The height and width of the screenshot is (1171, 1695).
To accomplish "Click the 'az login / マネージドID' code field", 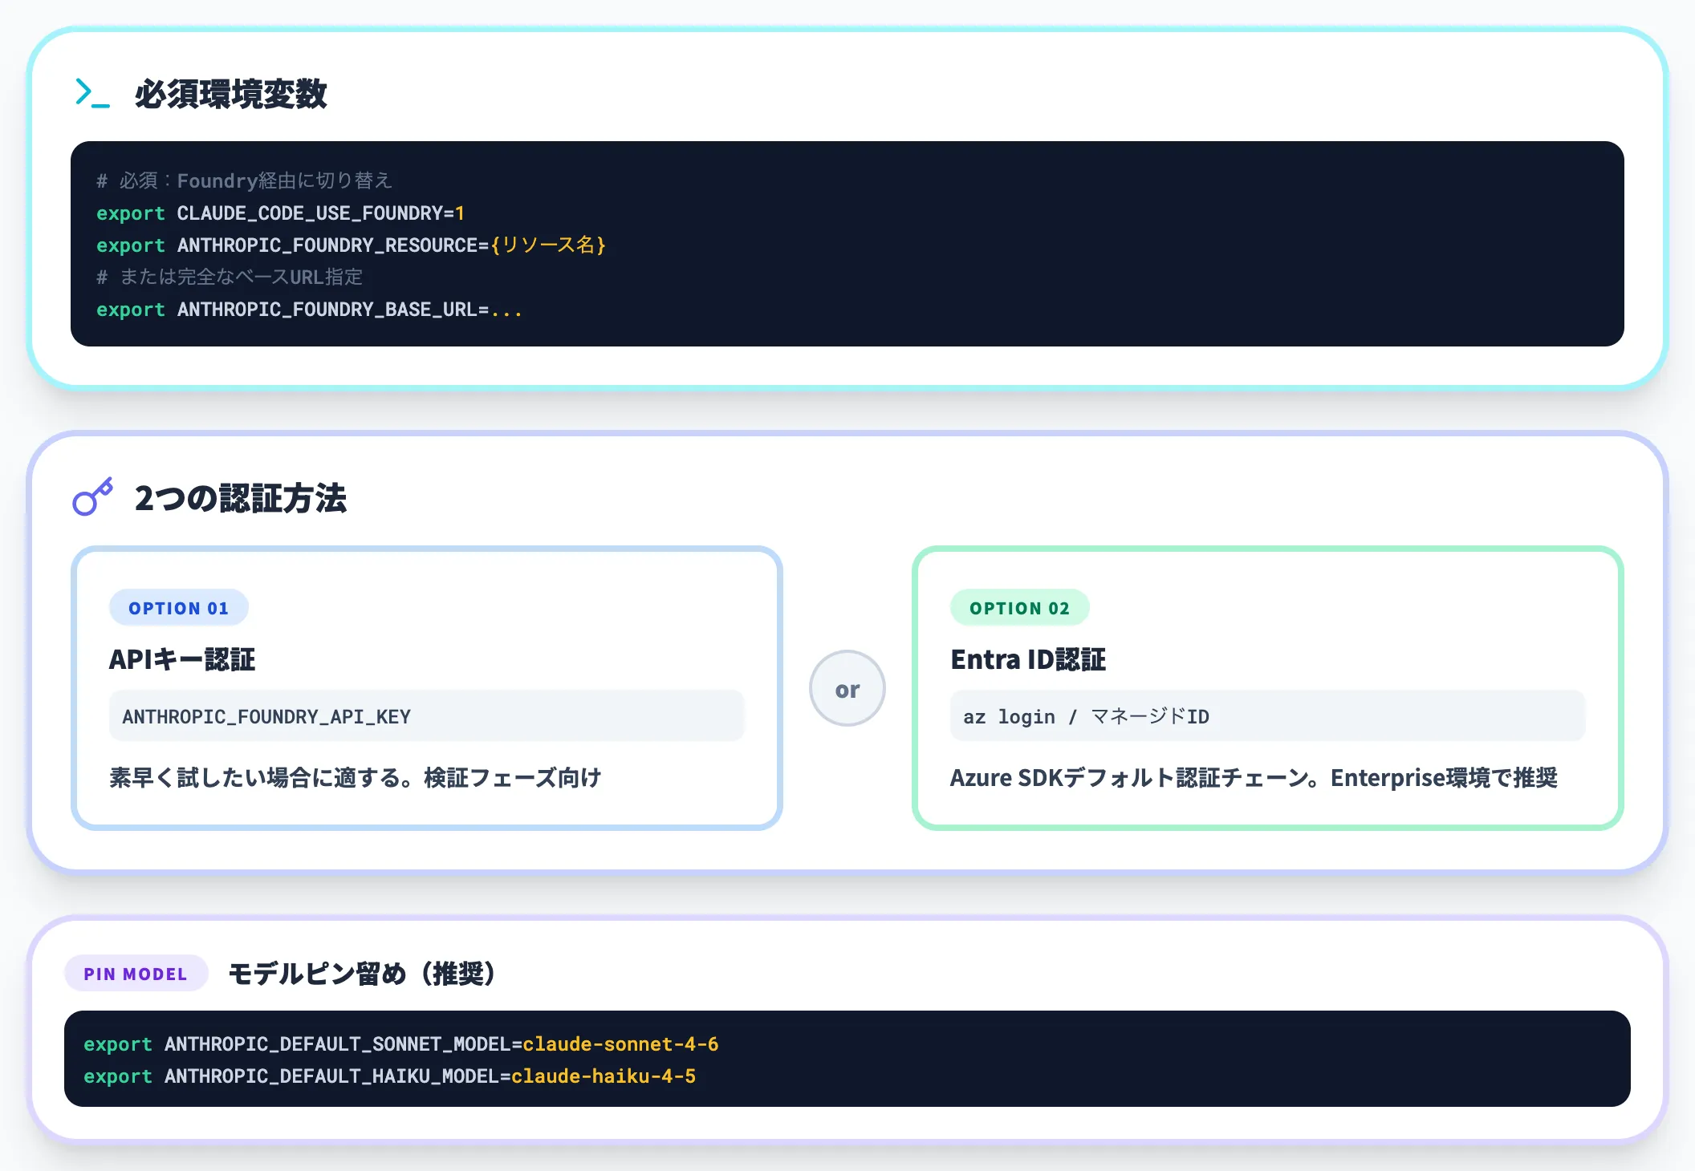I will point(1268,716).
